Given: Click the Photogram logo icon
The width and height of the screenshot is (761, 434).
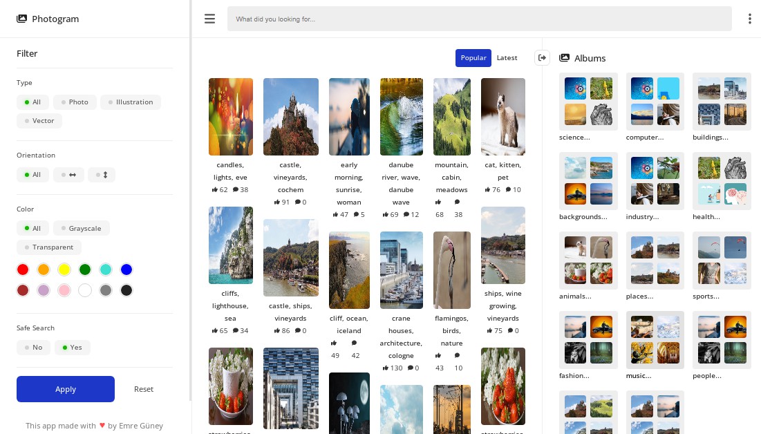Looking at the screenshot, I should [22, 19].
